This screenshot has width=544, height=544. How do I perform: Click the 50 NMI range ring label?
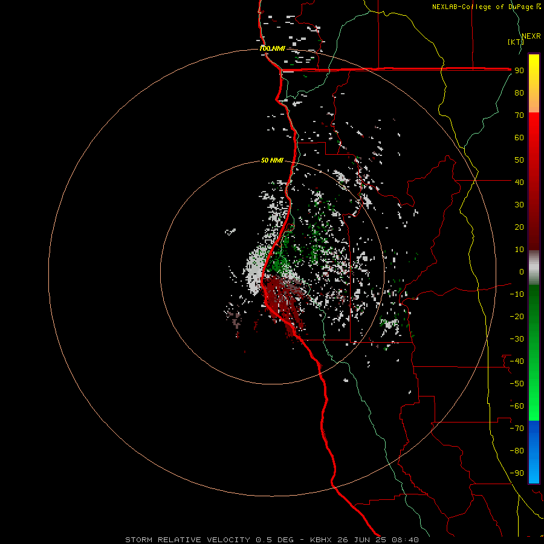click(272, 160)
